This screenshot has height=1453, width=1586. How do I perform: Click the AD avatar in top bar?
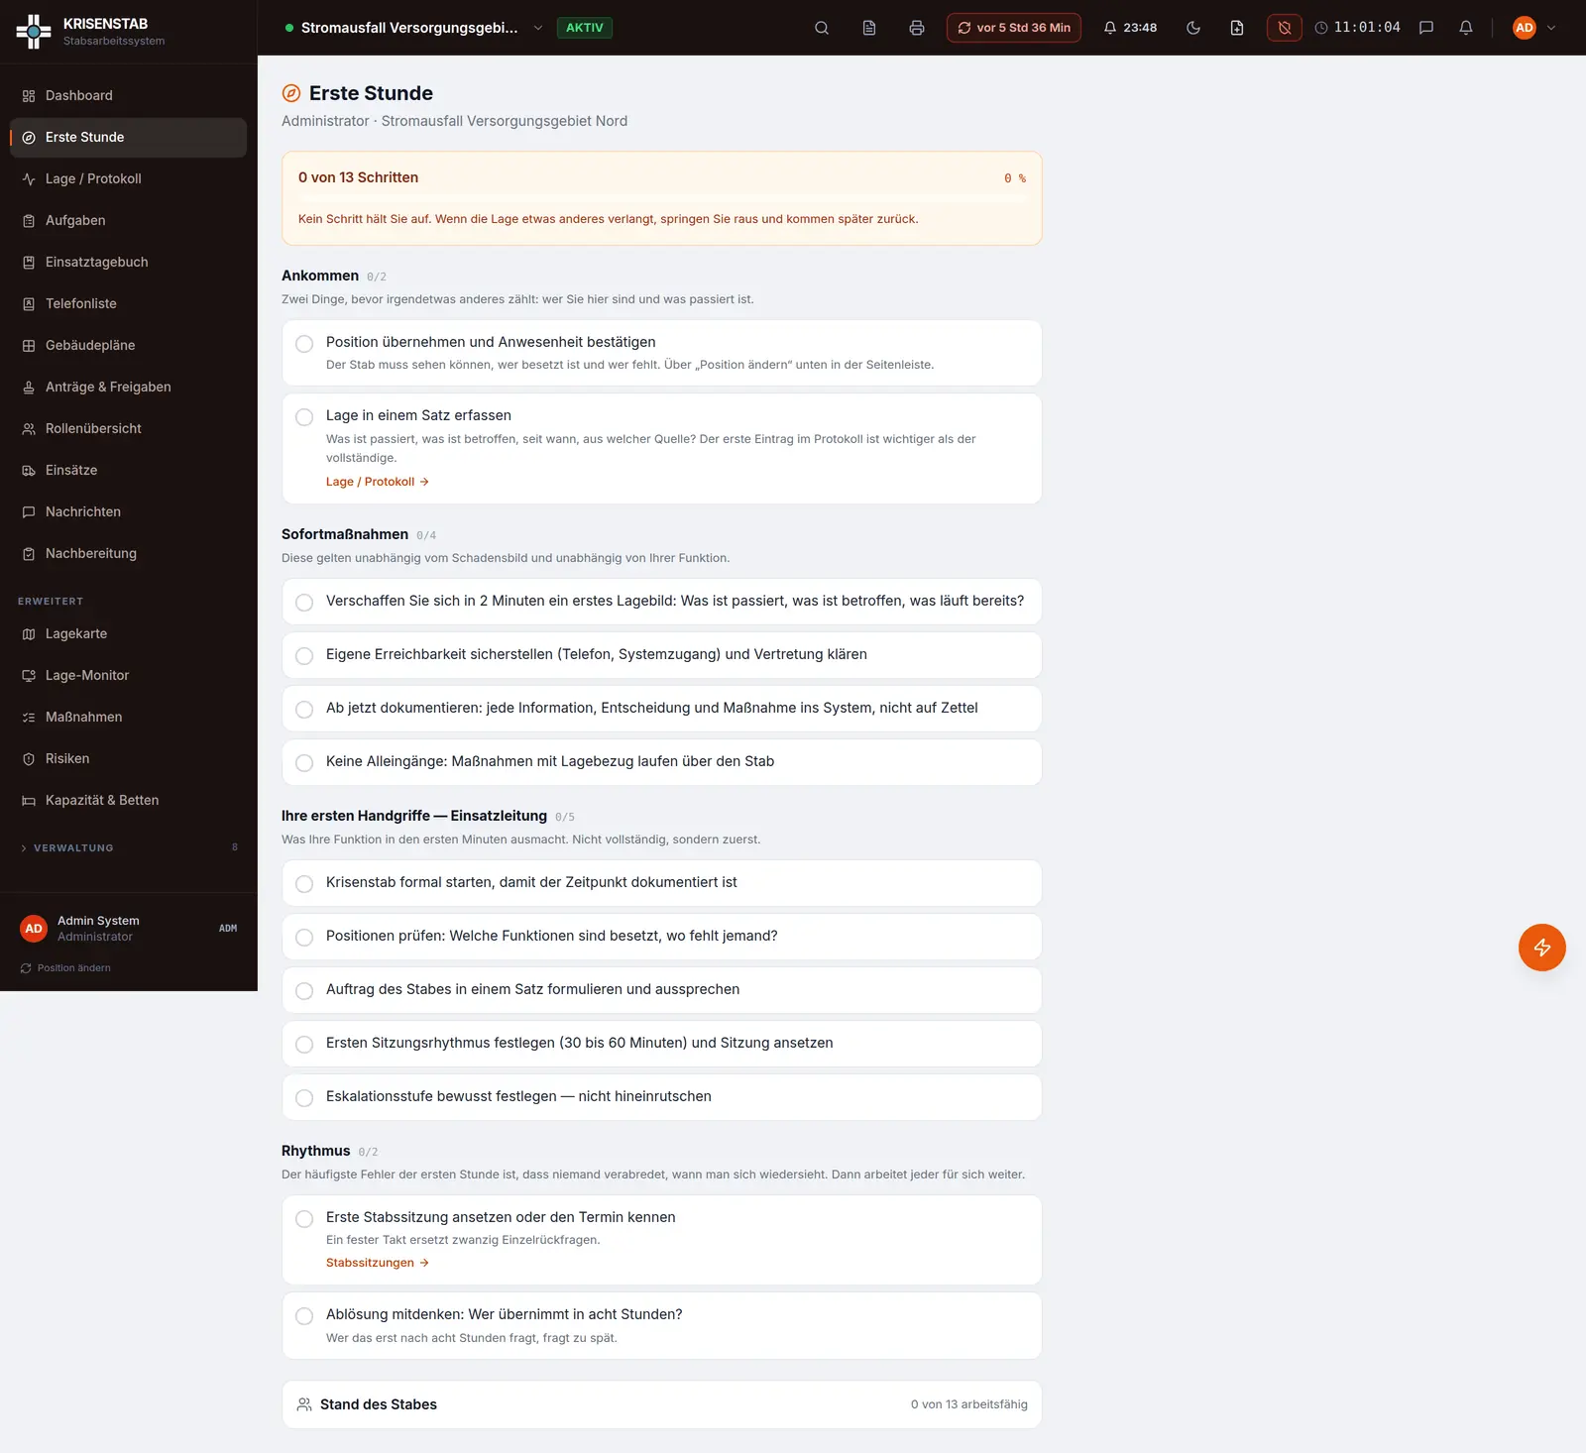tap(1525, 28)
